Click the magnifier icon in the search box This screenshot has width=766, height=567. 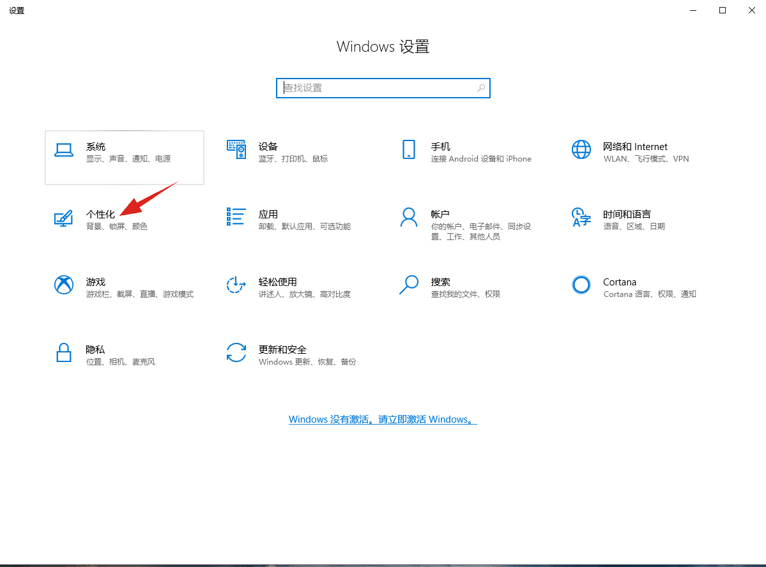point(481,88)
